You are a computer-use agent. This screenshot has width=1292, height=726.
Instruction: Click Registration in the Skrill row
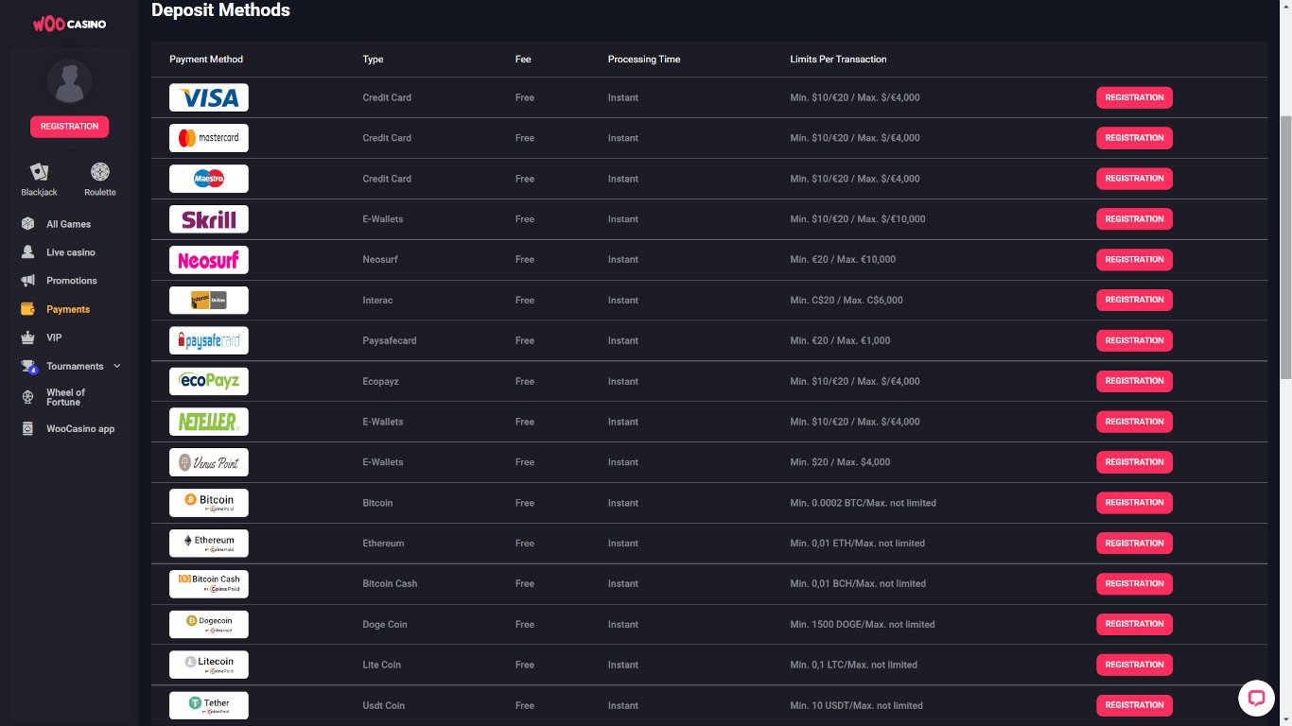tap(1134, 219)
